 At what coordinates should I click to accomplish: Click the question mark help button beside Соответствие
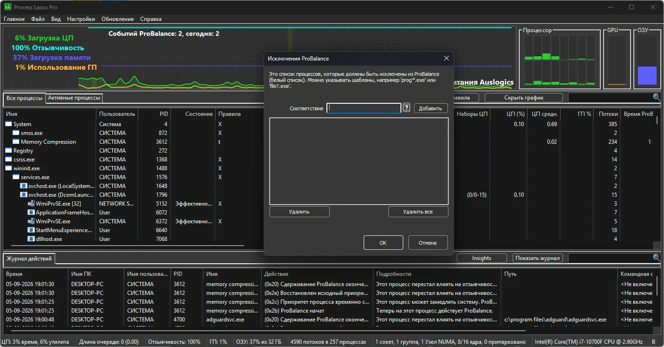(x=407, y=108)
